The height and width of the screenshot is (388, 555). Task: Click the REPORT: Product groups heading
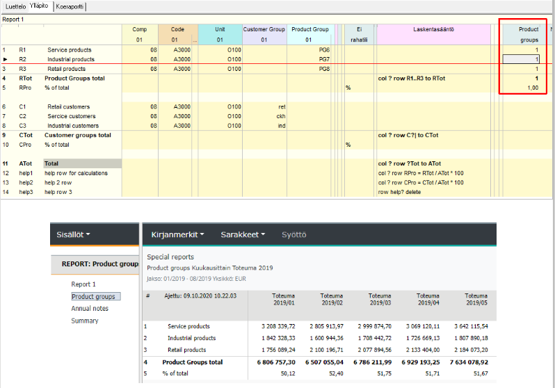click(96, 264)
